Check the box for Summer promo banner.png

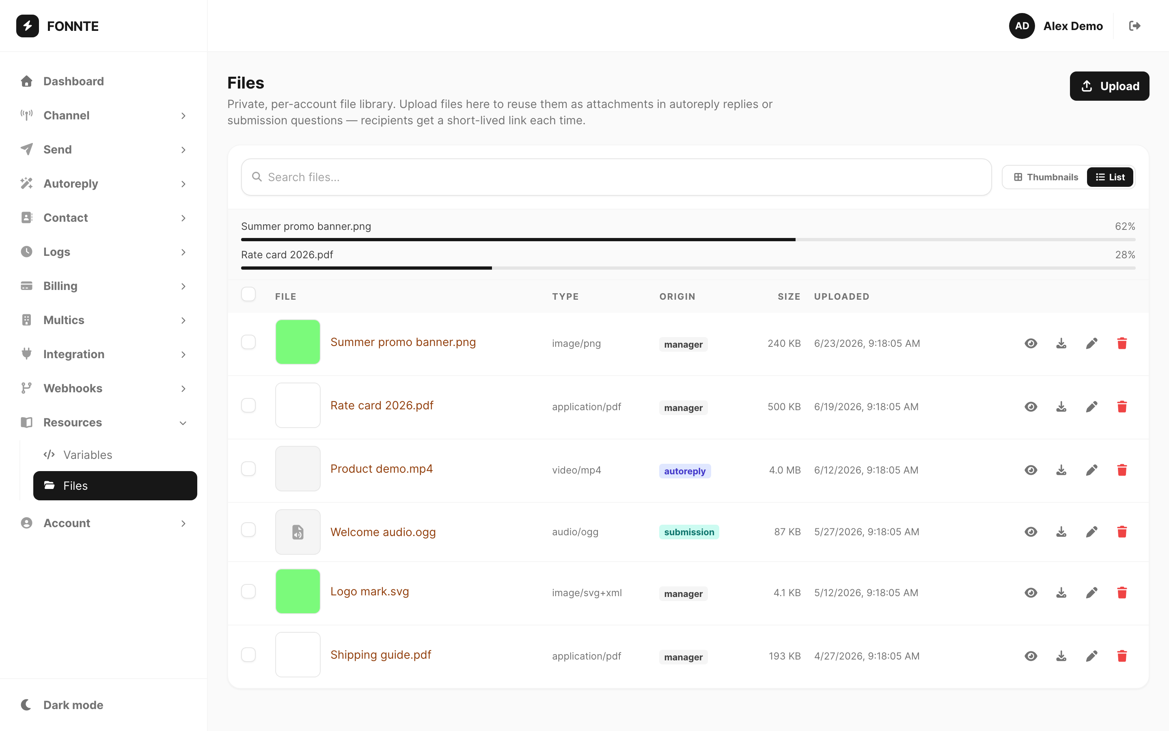pyautogui.click(x=248, y=342)
